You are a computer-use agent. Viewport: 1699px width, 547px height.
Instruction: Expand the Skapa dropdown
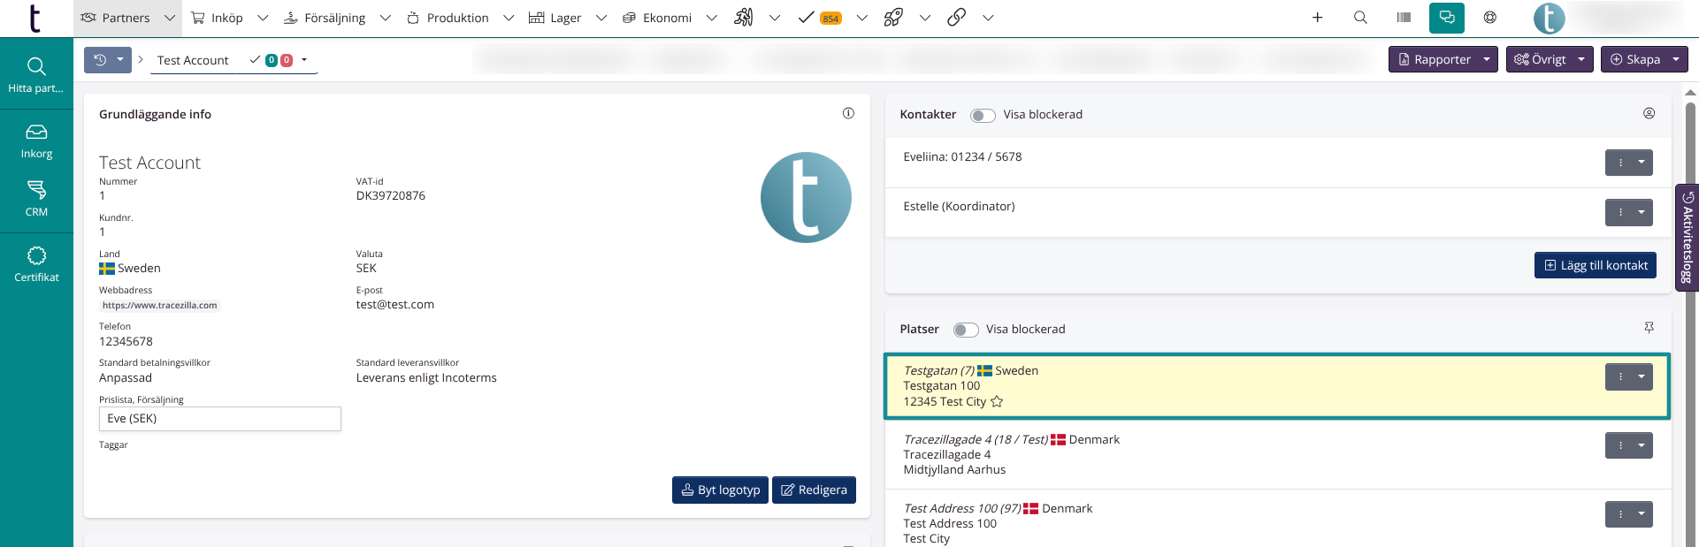pyautogui.click(x=1675, y=60)
